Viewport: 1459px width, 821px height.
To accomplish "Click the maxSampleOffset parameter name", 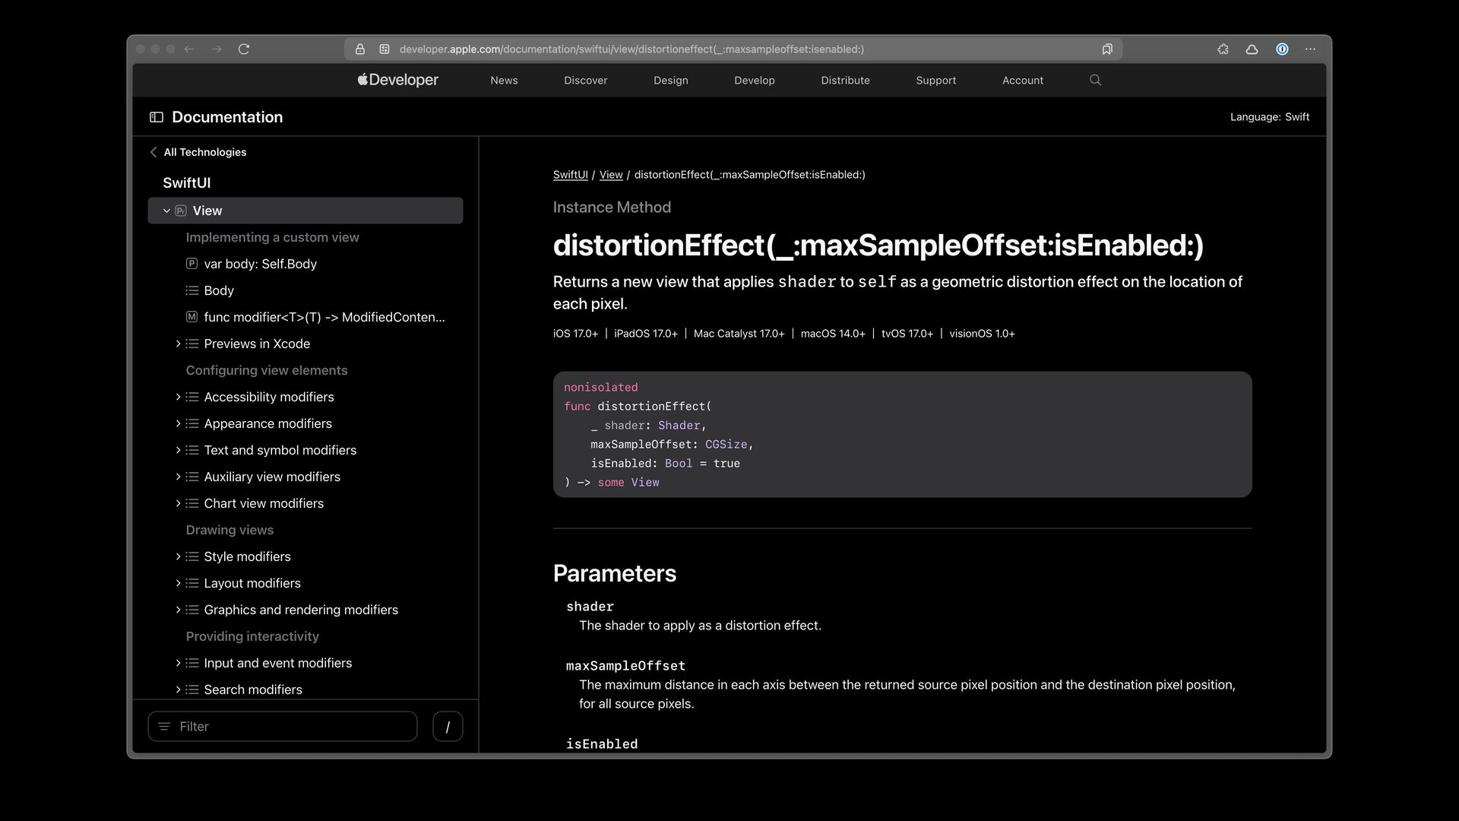I will [x=625, y=666].
